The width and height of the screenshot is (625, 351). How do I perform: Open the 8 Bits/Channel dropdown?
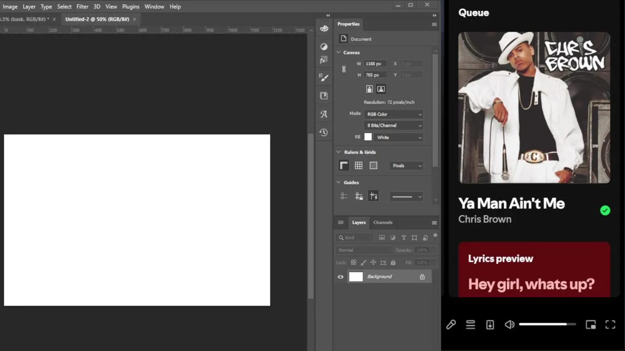coord(394,125)
